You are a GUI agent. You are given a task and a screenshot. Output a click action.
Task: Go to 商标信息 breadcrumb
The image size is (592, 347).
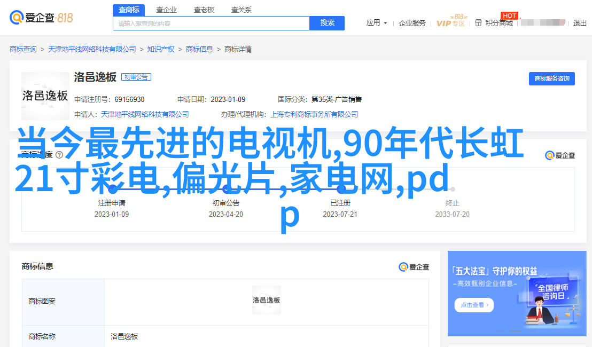(199, 50)
